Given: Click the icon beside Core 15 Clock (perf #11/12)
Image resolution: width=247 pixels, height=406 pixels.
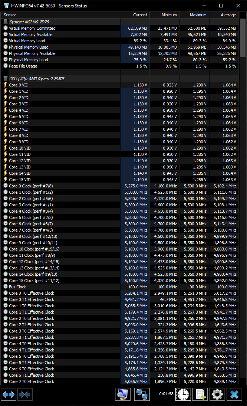Looking at the screenshot, I should pos(6,281).
